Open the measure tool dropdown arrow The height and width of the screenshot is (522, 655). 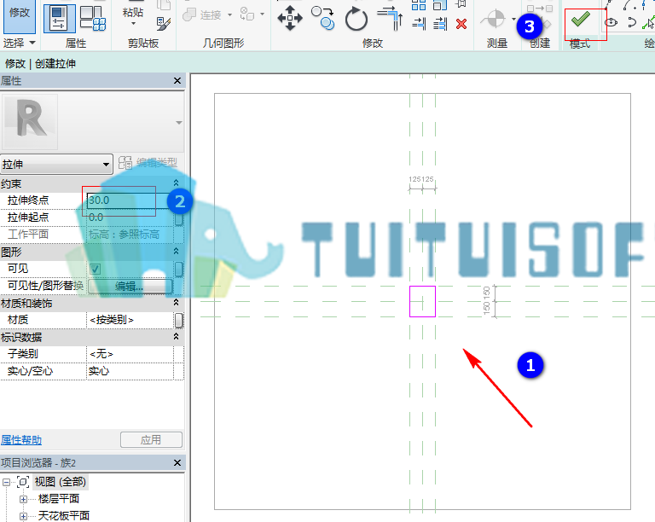coord(513,19)
